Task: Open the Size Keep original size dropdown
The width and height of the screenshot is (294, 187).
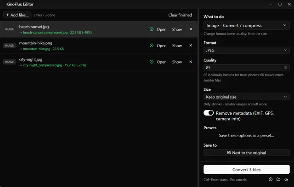Action: tap(246, 97)
